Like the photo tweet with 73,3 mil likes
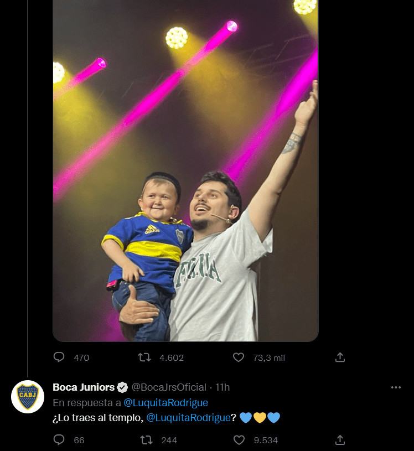Image resolution: width=414 pixels, height=451 pixels. coord(239,357)
